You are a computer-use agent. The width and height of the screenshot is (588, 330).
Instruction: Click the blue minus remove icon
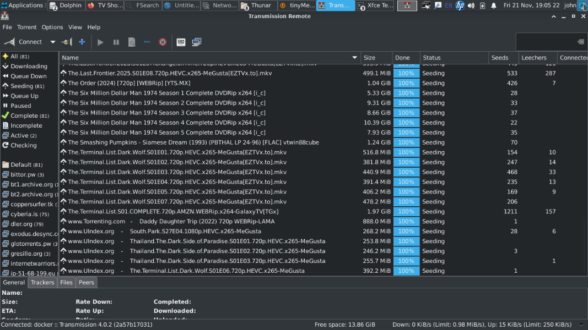(x=147, y=42)
